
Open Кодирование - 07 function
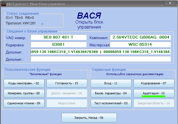[x=154, y=83]
